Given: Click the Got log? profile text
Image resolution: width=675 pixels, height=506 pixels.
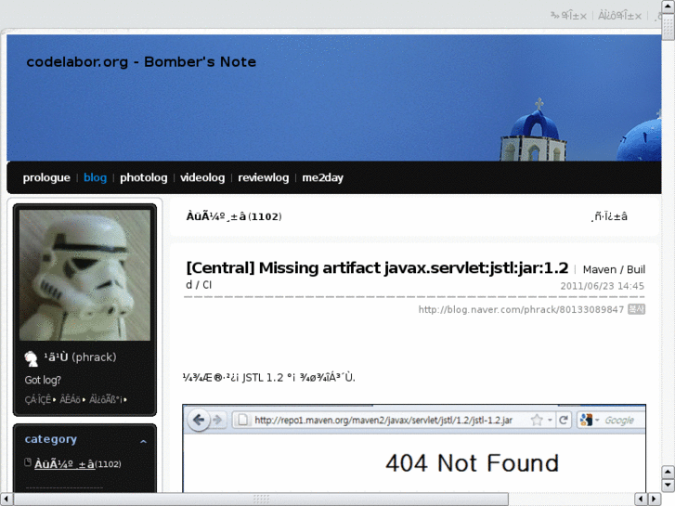Looking at the screenshot, I should (x=43, y=380).
